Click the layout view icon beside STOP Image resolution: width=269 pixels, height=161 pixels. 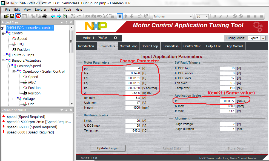click(x=24, y=16)
